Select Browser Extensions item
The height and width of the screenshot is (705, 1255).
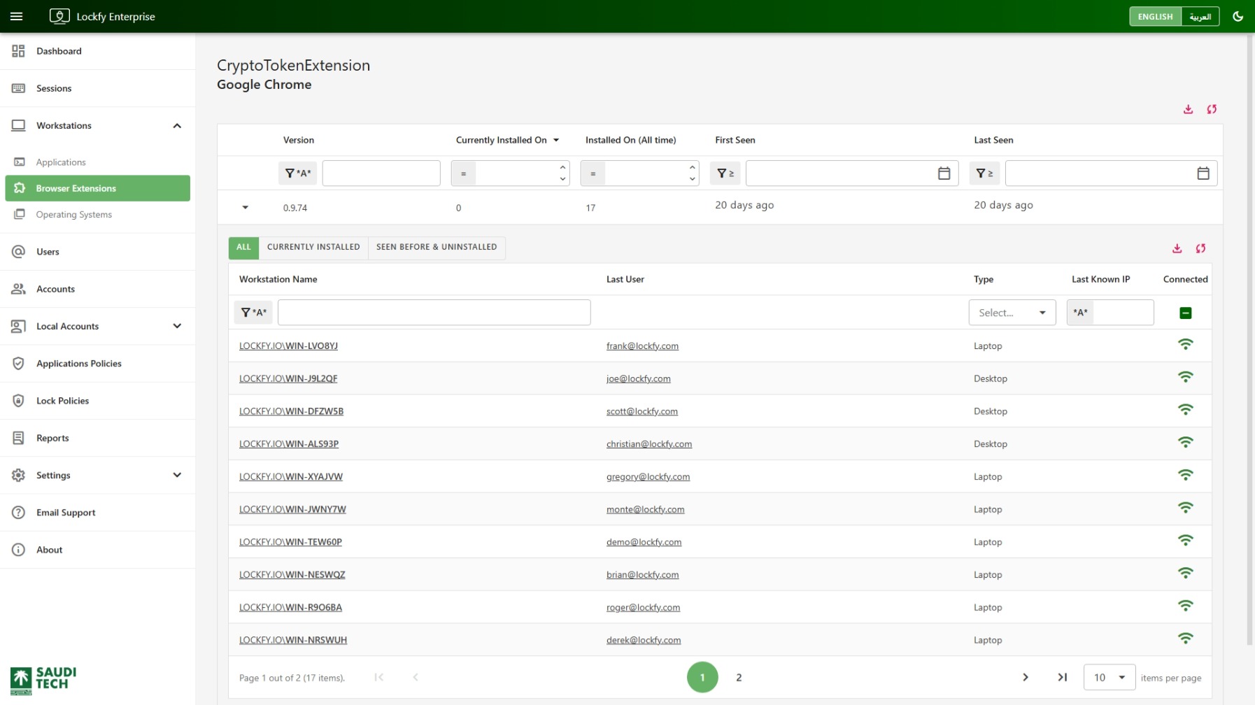pyautogui.click(x=98, y=188)
